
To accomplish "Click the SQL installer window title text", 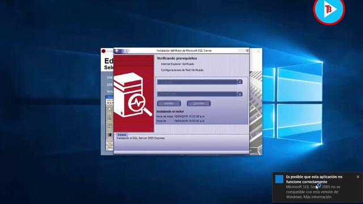I will [184, 50].
